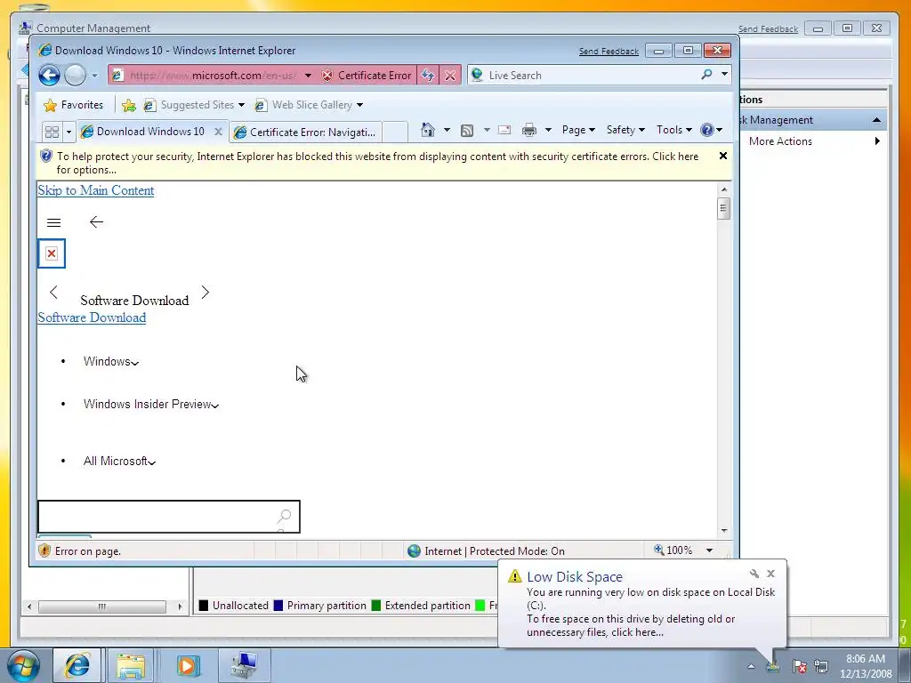Image resolution: width=911 pixels, height=683 pixels.
Task: Click the Print icon
Action: pos(528,130)
